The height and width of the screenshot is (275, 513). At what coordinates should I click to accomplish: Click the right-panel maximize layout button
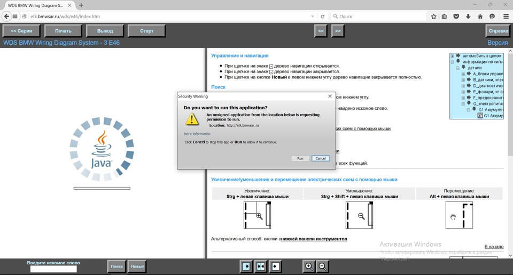coord(275,266)
